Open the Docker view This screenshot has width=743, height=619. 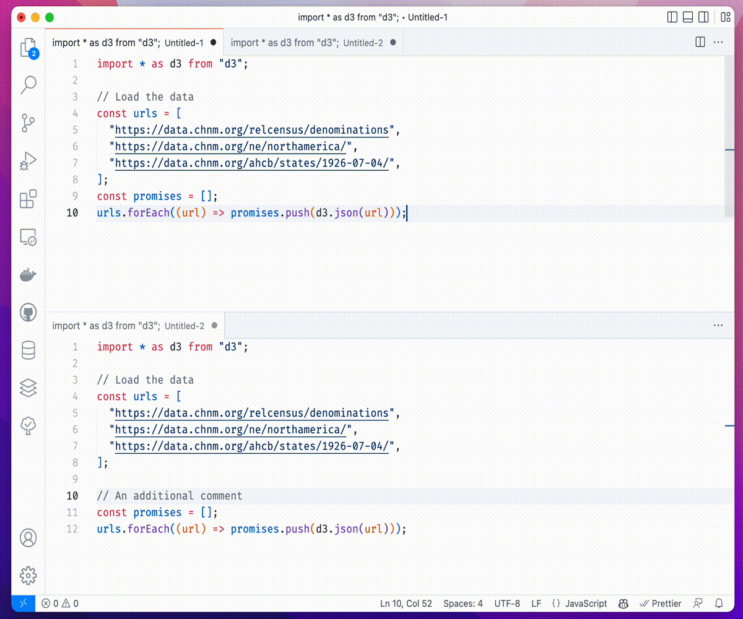(x=28, y=275)
